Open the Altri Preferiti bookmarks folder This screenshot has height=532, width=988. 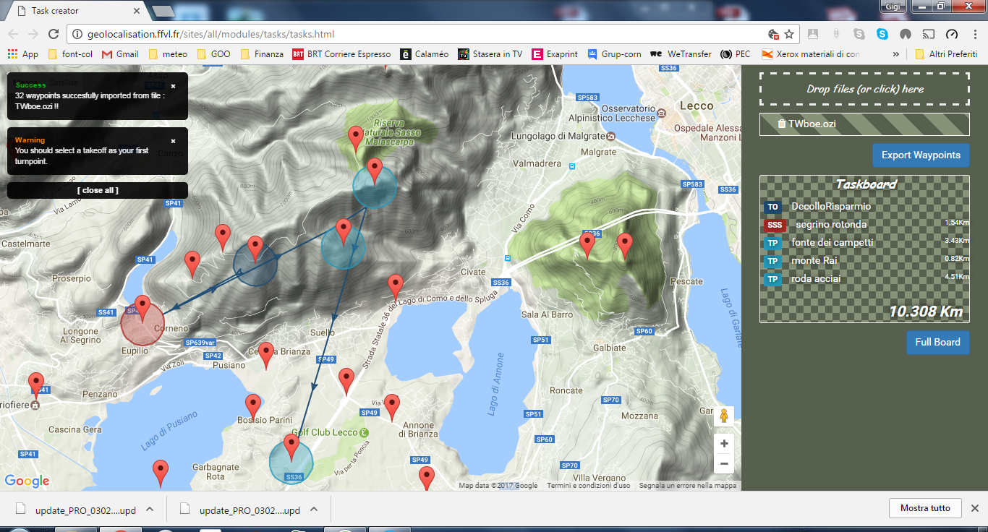pos(947,54)
